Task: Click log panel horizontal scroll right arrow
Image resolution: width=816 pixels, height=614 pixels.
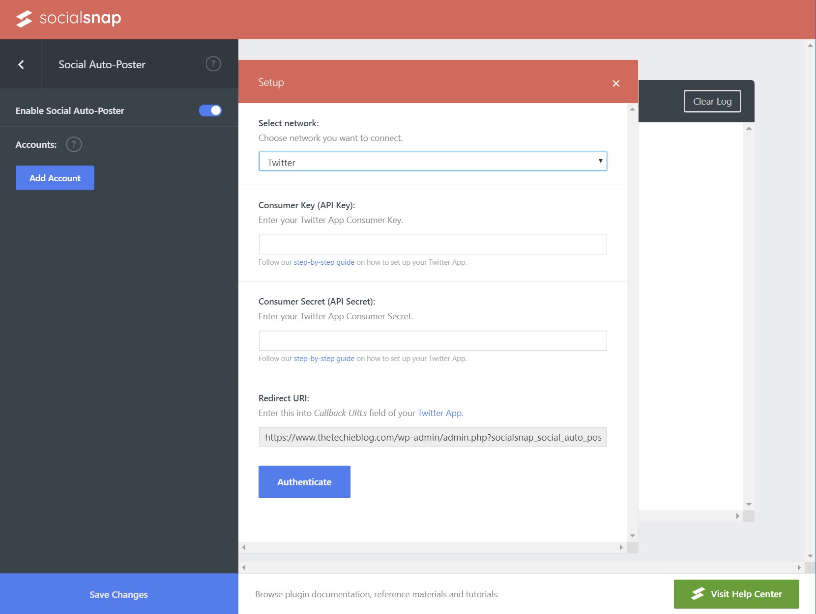Action: tap(737, 516)
